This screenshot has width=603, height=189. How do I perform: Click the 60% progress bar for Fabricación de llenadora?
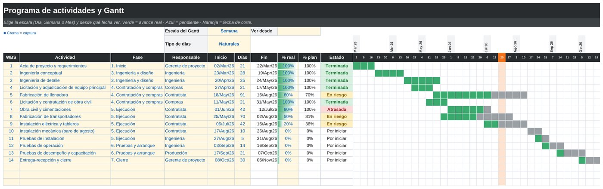tap(288, 95)
